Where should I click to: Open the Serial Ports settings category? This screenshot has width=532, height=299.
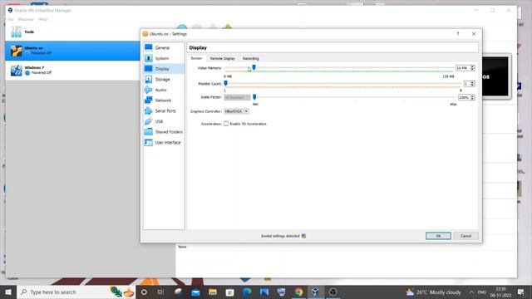(x=164, y=110)
